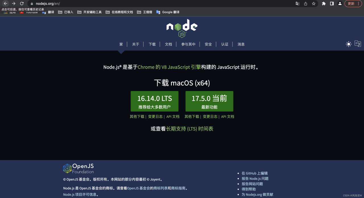The image size is (364, 198).
Task: Open the OpenJS 基金会 trademark link
Action: (138, 188)
